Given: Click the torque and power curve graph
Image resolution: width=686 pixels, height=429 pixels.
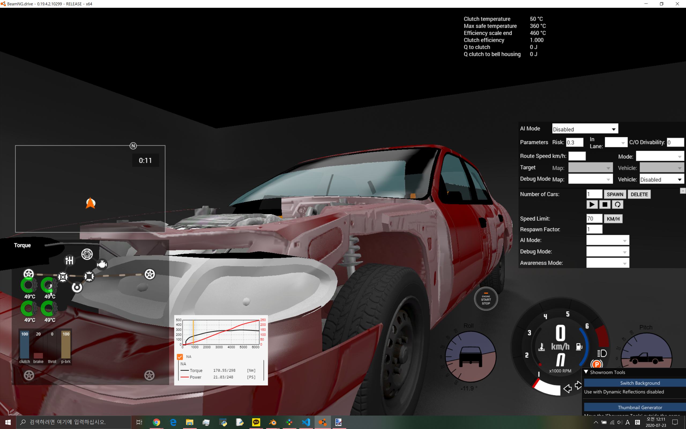Looking at the screenshot, I should coord(221,332).
